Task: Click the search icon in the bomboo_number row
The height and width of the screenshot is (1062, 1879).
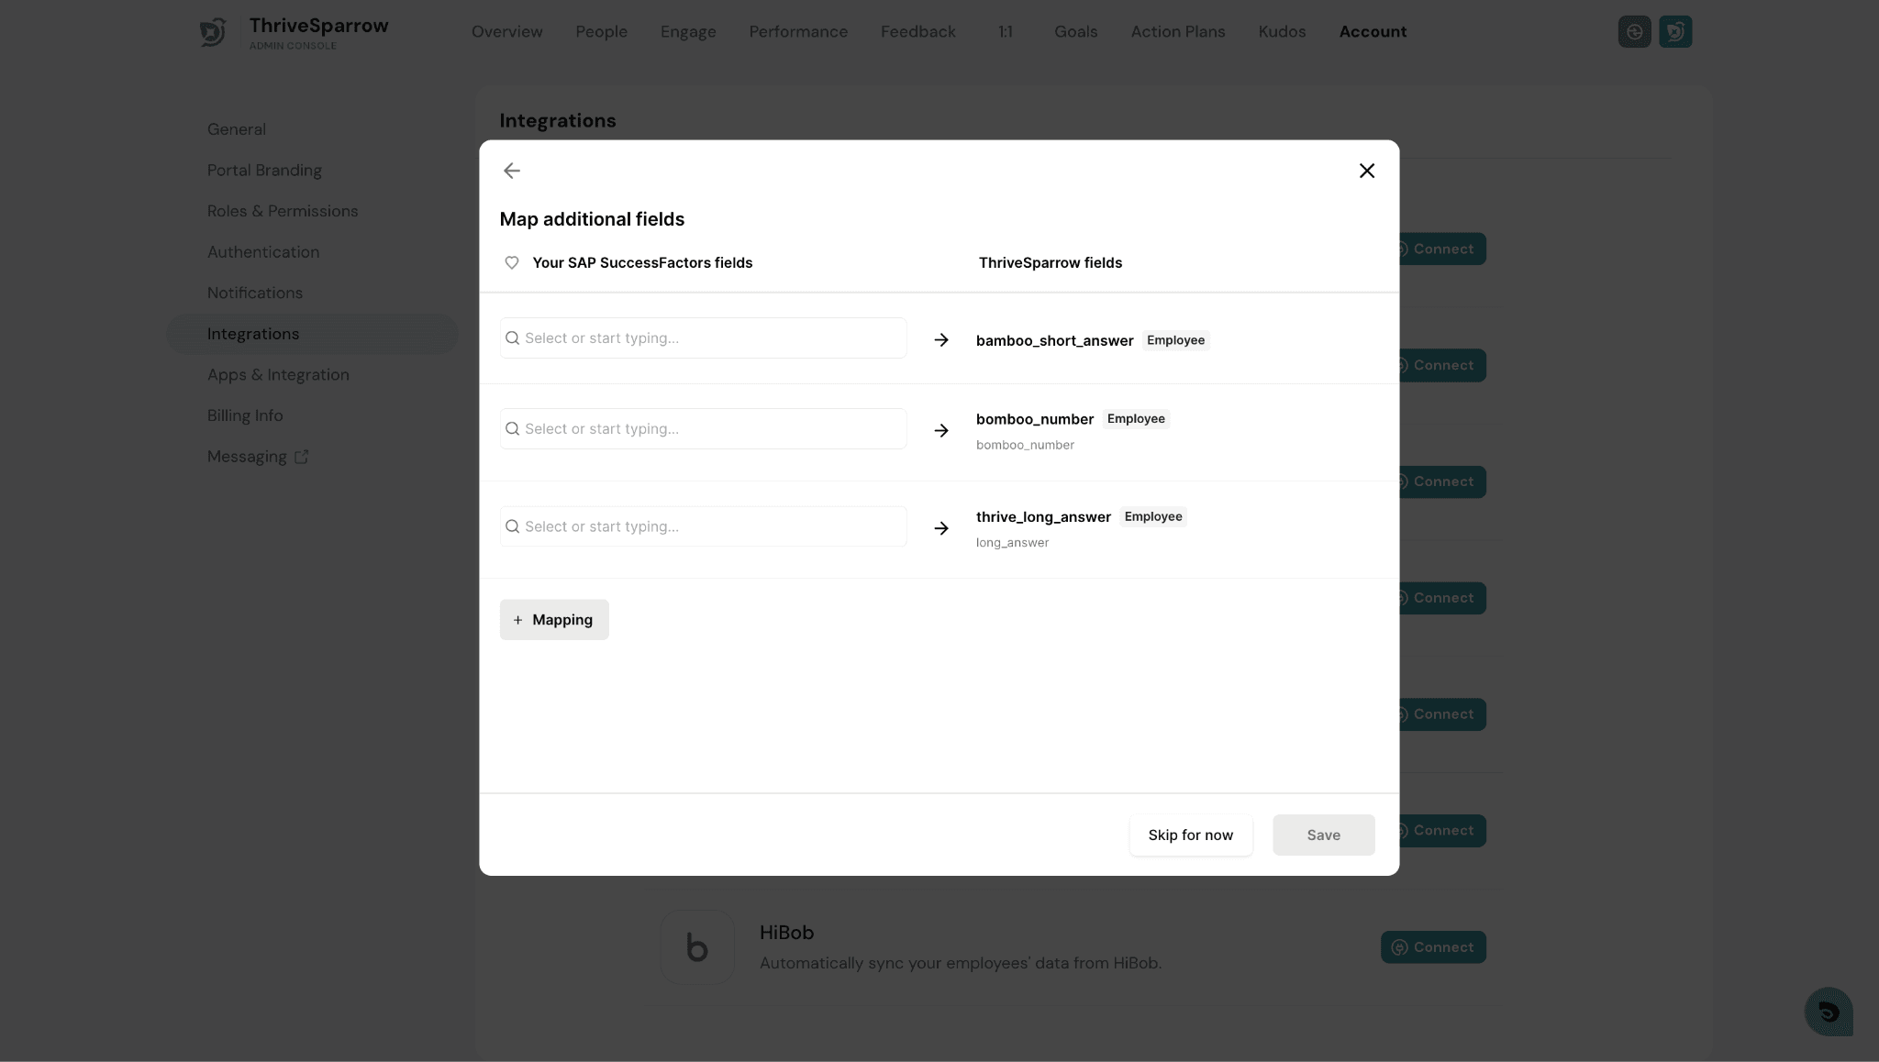Action: coord(513,428)
